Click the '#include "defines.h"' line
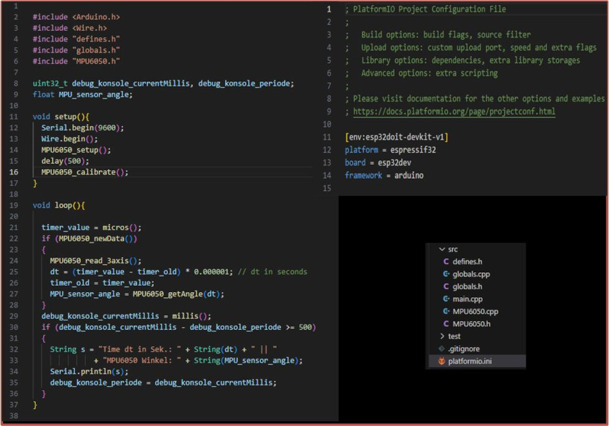 pyautogui.click(x=76, y=39)
